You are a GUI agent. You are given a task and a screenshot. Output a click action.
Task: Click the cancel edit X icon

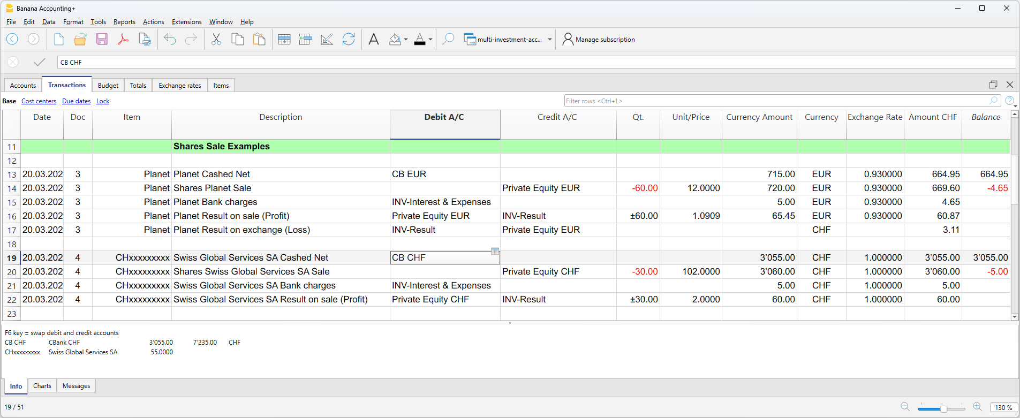[13, 62]
